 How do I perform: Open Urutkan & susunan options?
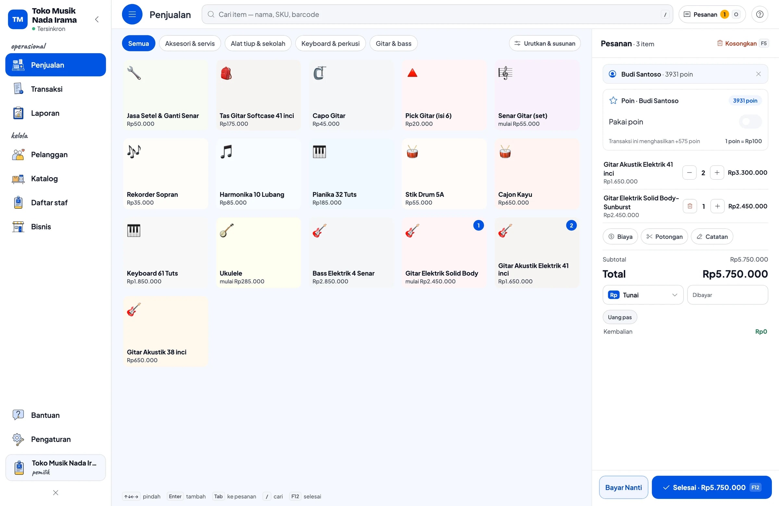tap(544, 43)
